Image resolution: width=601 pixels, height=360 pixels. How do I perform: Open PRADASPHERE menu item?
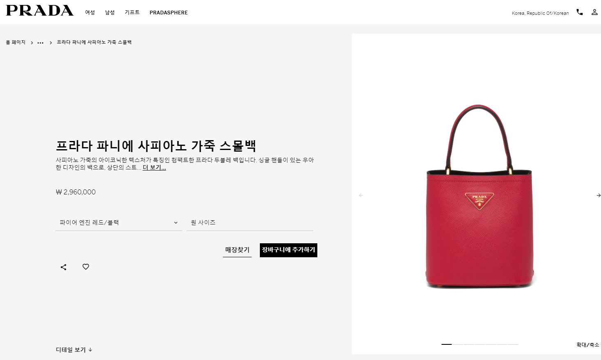[x=169, y=13]
